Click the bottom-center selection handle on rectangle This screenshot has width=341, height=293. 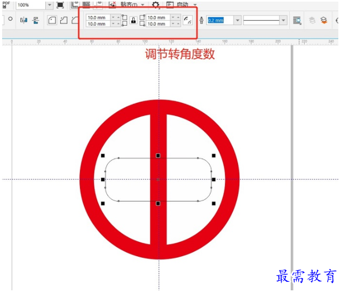tap(158, 203)
